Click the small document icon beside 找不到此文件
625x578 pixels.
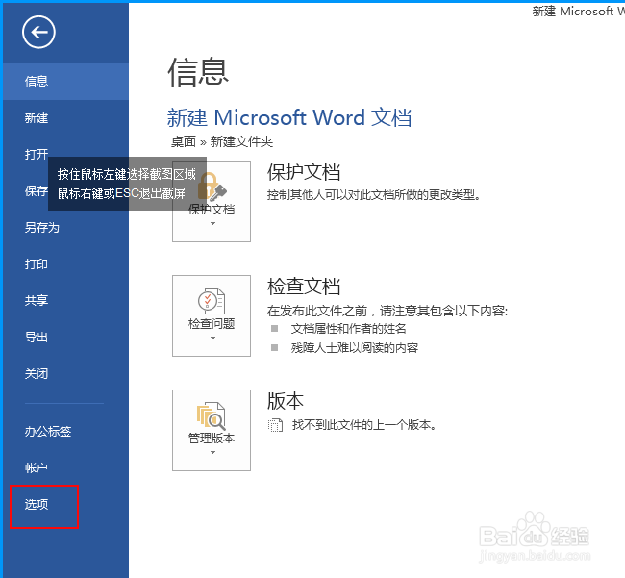click(275, 425)
